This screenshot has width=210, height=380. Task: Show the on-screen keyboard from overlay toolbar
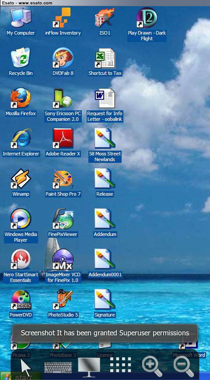point(58,368)
